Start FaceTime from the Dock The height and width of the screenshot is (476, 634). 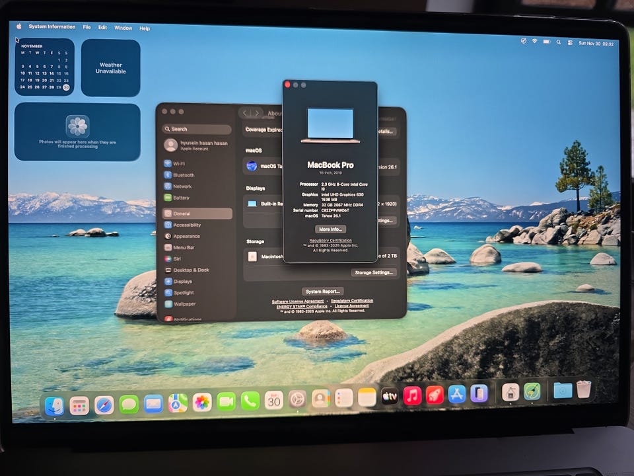[x=227, y=401]
